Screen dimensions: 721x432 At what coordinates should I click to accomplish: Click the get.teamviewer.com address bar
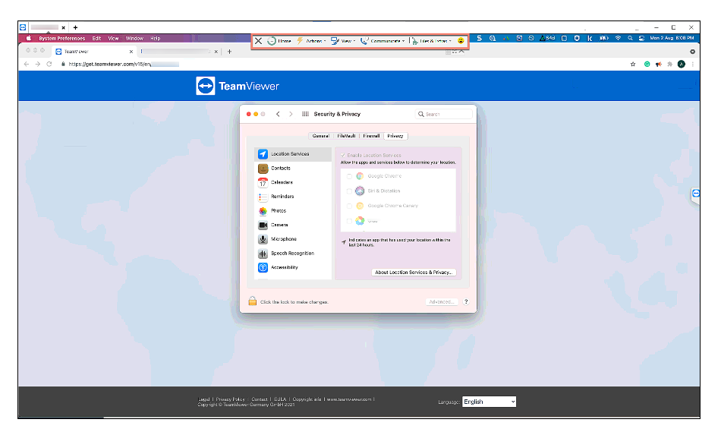pos(340,64)
